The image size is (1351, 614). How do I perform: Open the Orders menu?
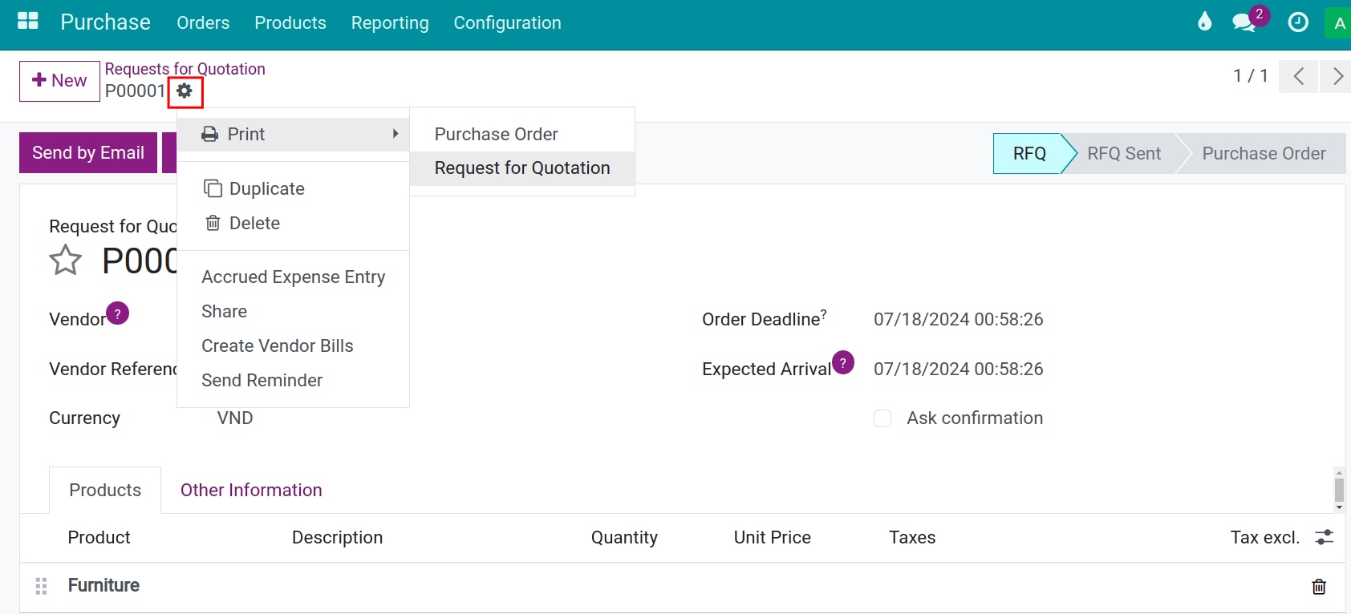(203, 22)
